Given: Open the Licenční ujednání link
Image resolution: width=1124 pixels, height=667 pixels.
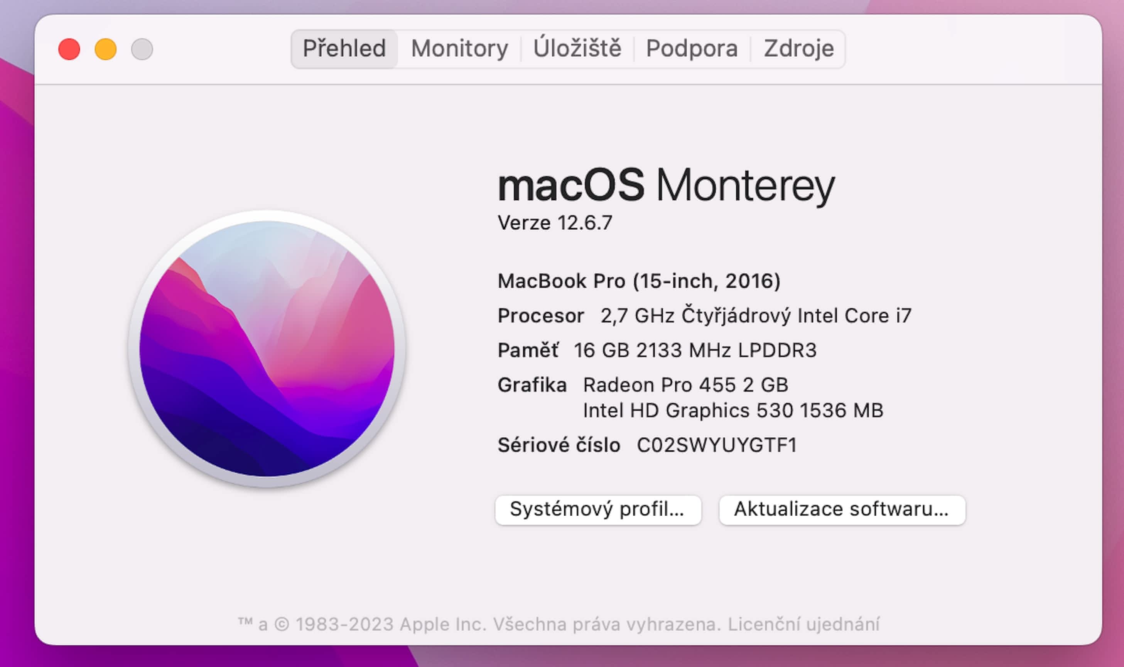Looking at the screenshot, I should click(x=803, y=624).
